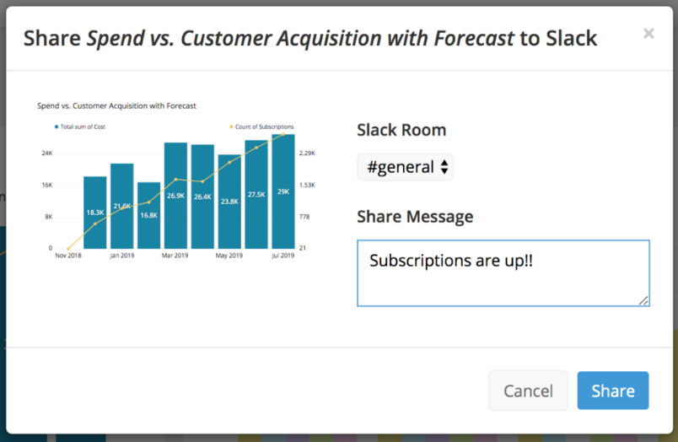The image size is (678, 442).
Task: Click the 23.8K bar for May 2019
Action: (229, 202)
